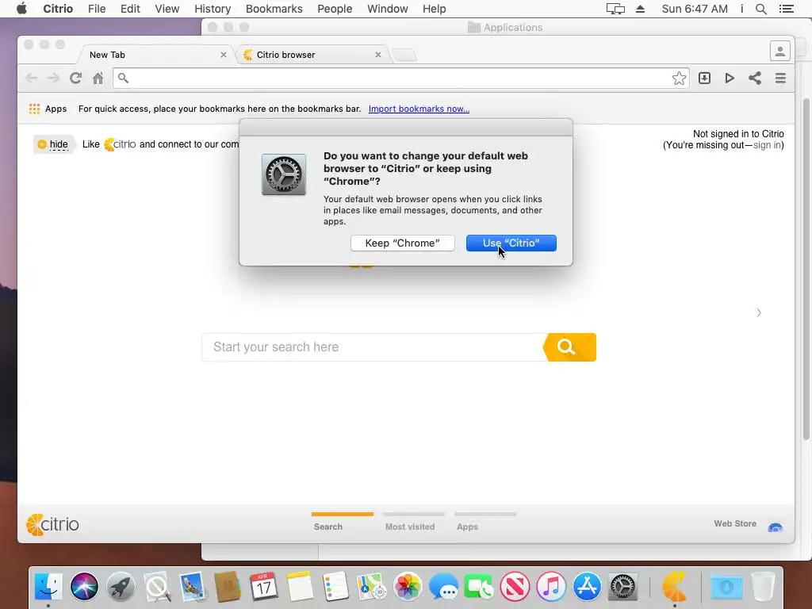Select the Search page tab at bottom

tap(342, 522)
